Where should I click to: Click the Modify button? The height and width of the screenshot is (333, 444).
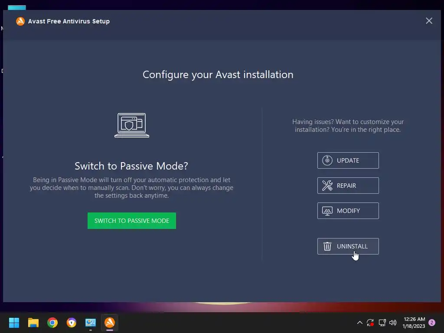[348, 211]
